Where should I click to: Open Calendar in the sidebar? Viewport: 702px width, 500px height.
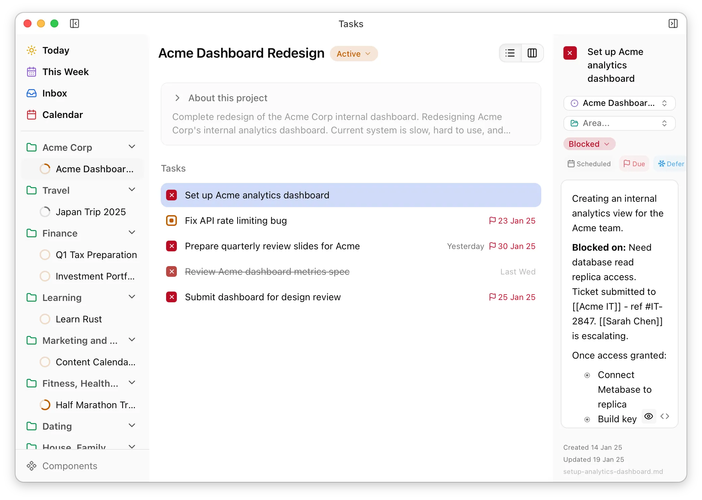point(62,115)
